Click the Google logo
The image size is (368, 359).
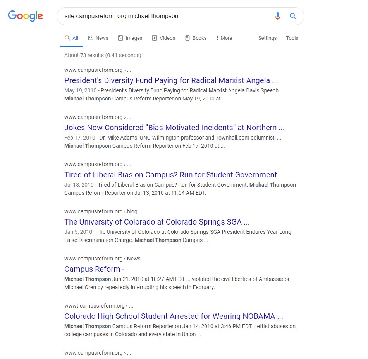(26, 16)
